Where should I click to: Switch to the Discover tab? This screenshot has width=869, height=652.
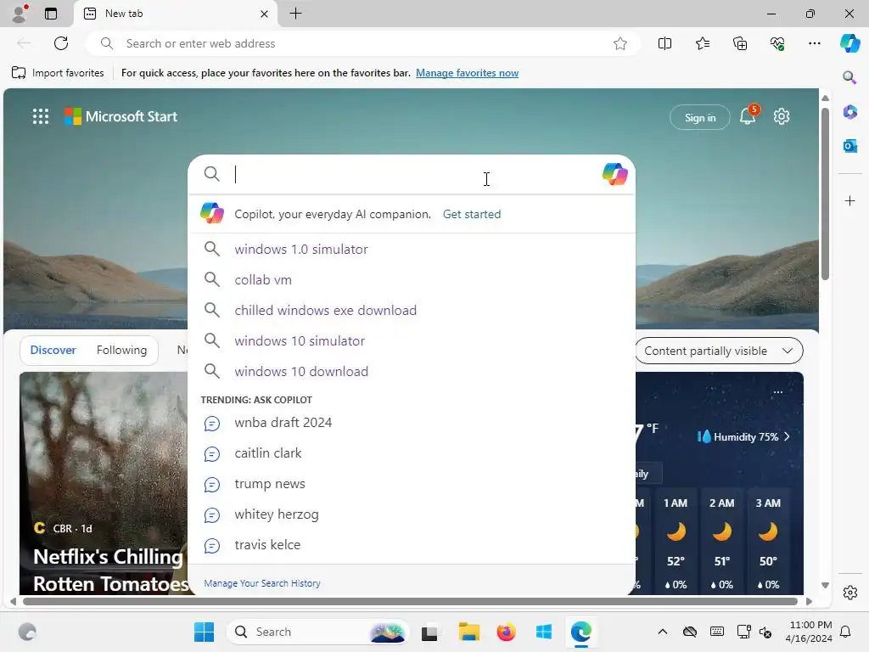click(x=53, y=350)
